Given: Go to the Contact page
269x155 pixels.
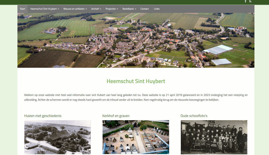Looking at the screenshot, I should click(x=145, y=9).
